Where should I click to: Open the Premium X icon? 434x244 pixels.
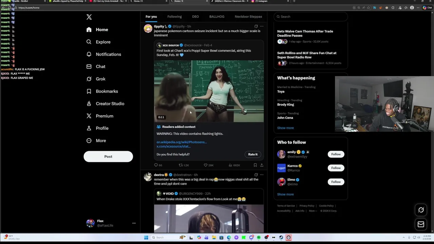(x=89, y=116)
